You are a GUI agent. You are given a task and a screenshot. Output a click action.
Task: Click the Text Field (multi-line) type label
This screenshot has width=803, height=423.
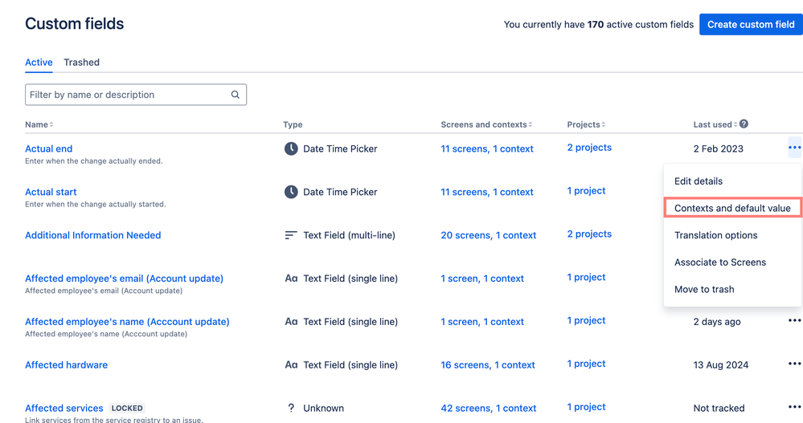[350, 235]
